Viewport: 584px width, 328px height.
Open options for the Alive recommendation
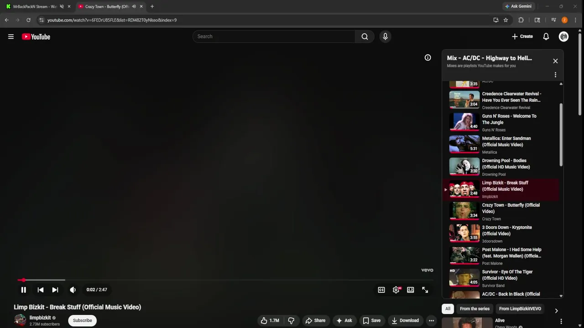pos(561,321)
